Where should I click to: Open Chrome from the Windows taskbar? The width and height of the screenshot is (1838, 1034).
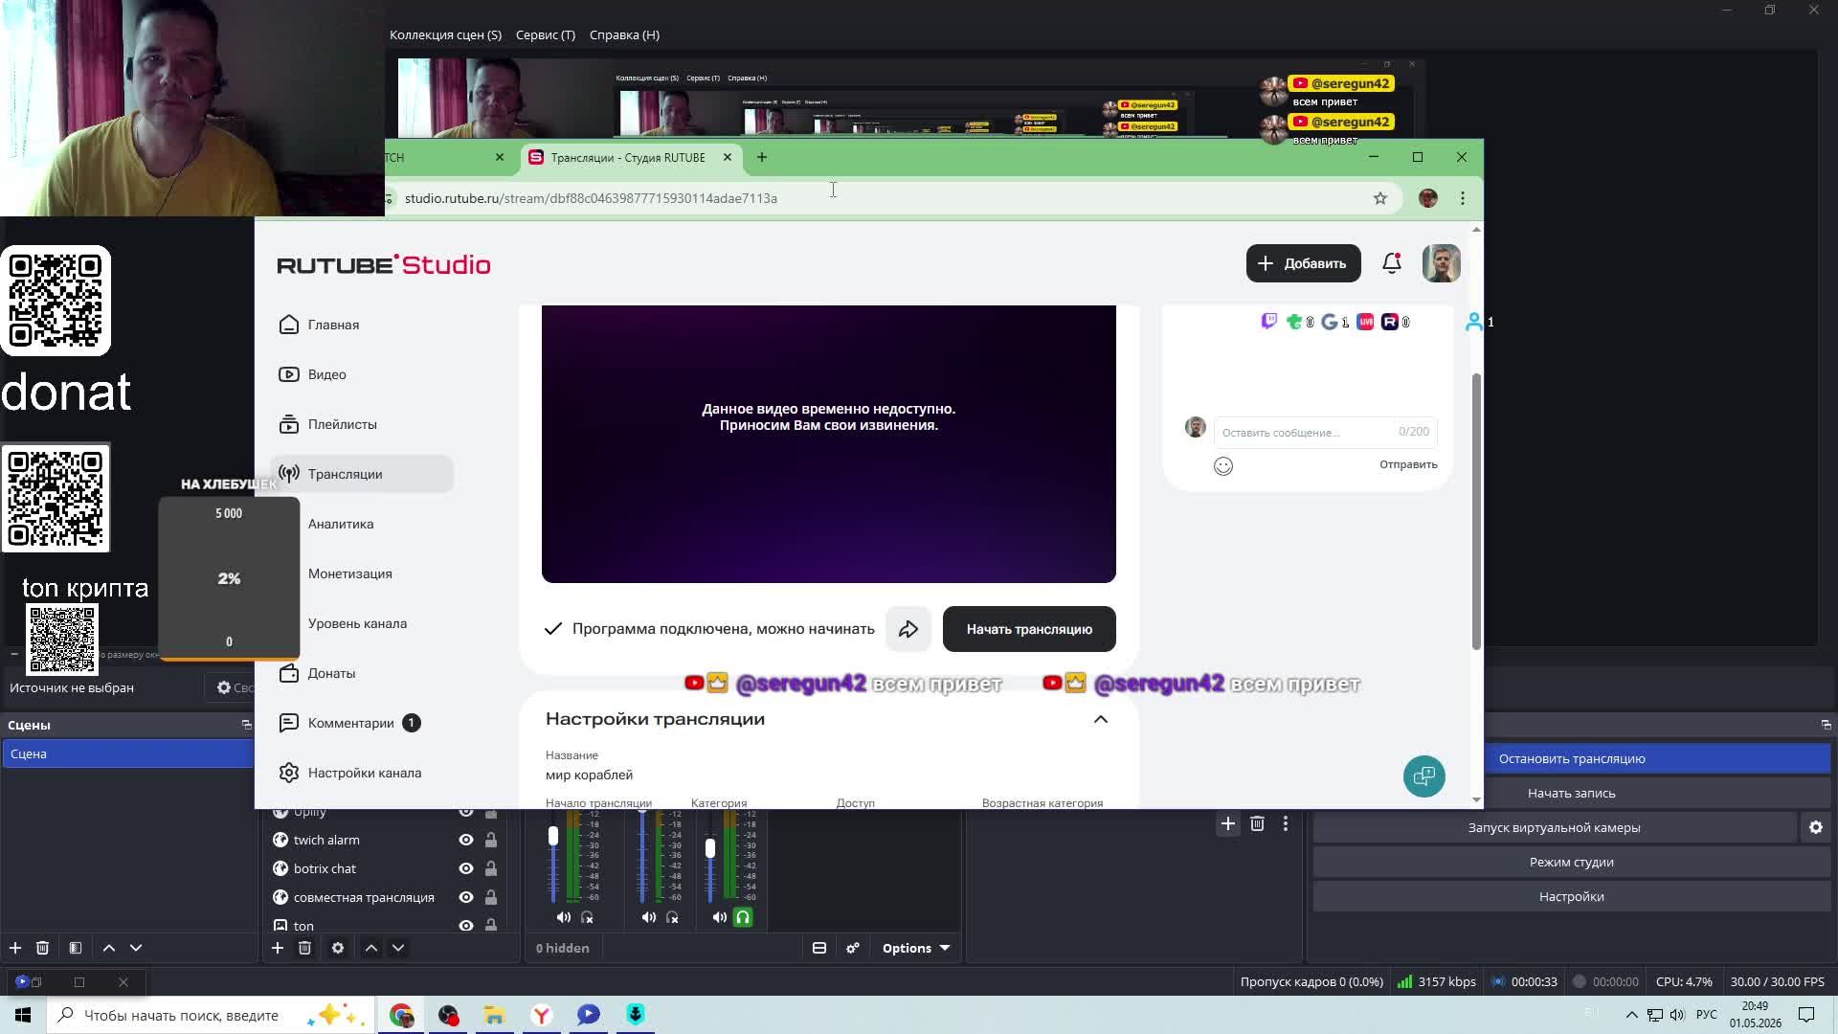click(401, 1015)
